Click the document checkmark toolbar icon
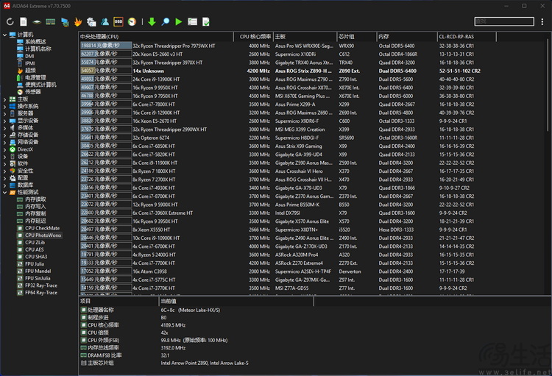 pyautogui.click(x=206, y=22)
